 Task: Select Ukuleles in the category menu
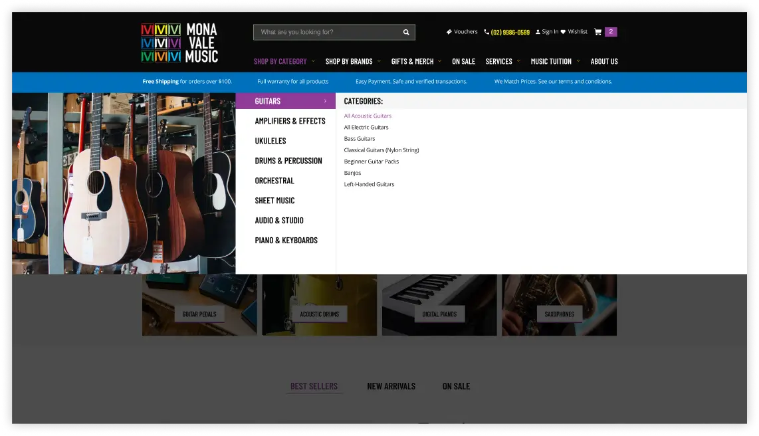click(271, 140)
